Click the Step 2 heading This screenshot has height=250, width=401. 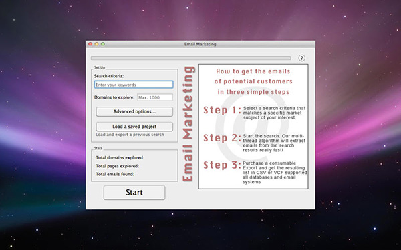pyautogui.click(x=222, y=138)
